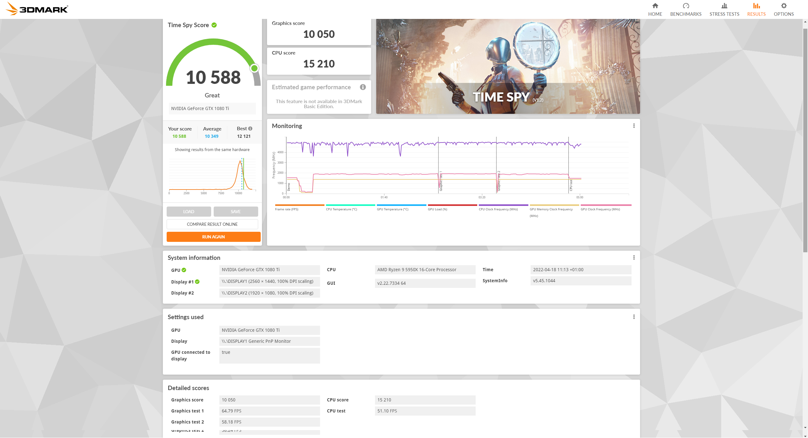Image resolution: width=808 pixels, height=438 pixels.
Task: Click the Demo timeline marker
Action: (288, 187)
